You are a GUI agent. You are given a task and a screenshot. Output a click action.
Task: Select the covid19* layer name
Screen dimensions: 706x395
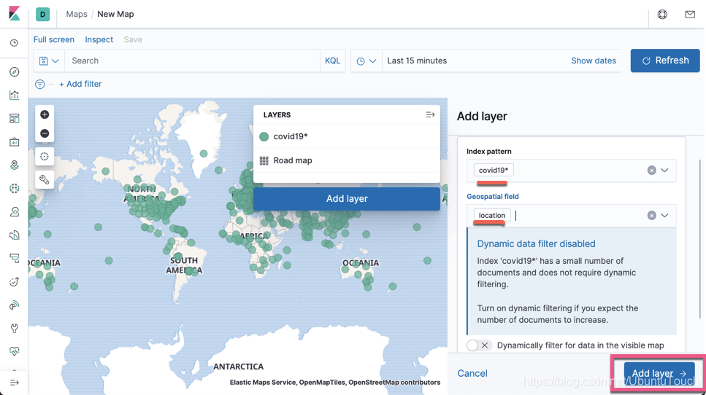tap(291, 136)
